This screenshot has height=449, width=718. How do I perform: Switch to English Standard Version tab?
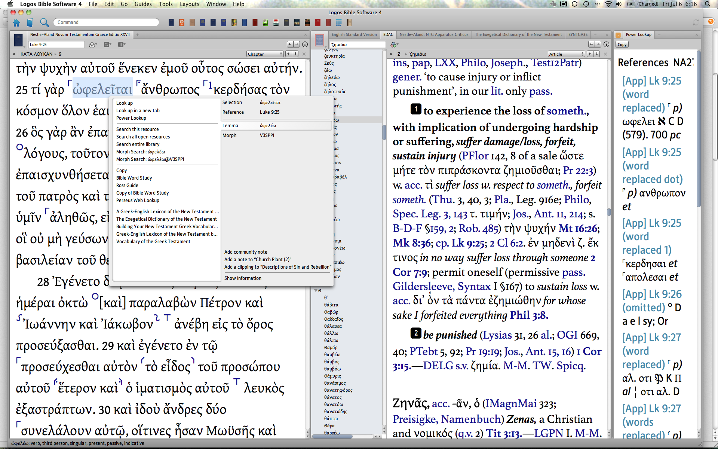(x=354, y=34)
